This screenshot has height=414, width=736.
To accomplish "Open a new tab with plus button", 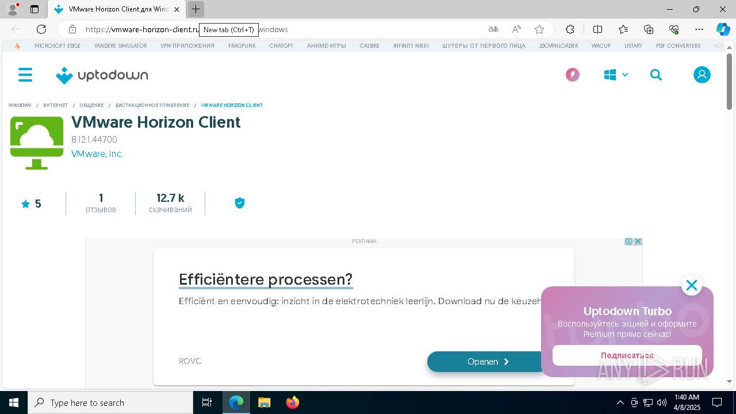I will 196,9.
